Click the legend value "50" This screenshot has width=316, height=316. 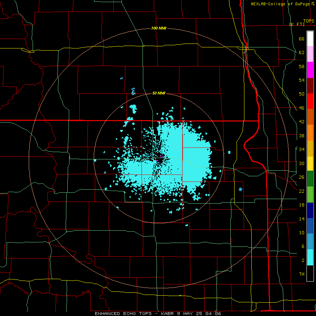click(x=302, y=94)
